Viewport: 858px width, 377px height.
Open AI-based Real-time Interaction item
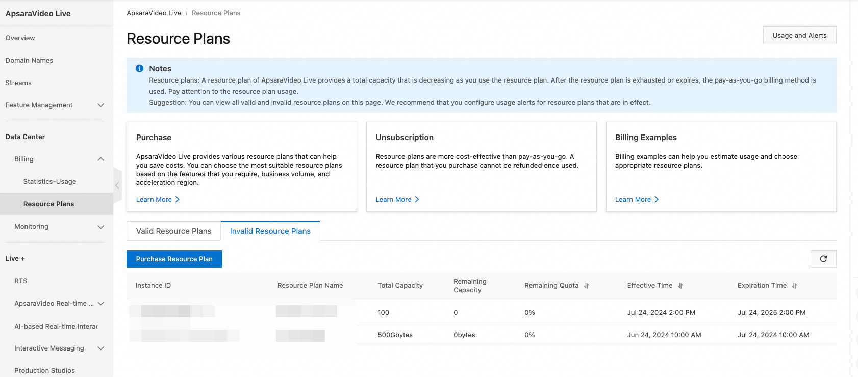coord(56,326)
